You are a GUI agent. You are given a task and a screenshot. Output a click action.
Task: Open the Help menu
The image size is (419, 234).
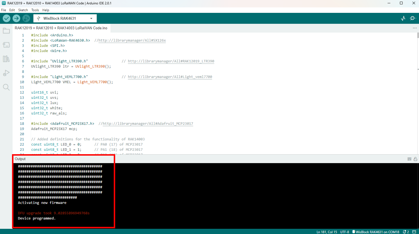46,10
